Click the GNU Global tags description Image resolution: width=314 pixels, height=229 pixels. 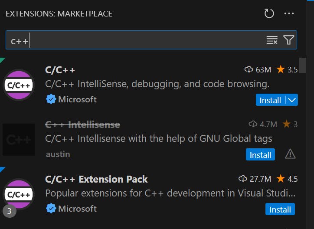click(159, 139)
